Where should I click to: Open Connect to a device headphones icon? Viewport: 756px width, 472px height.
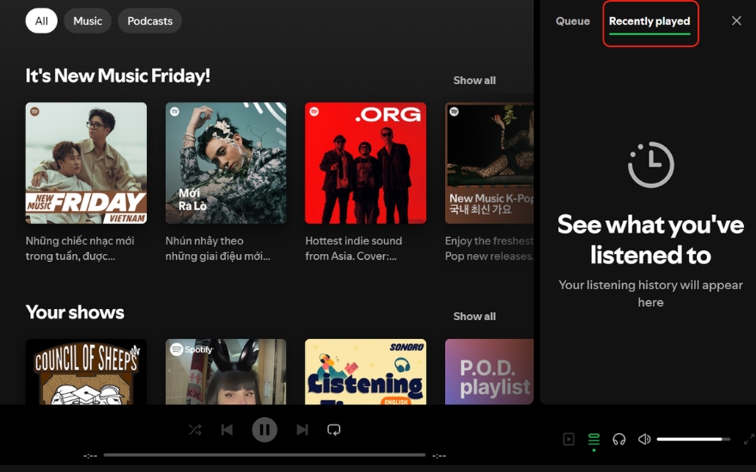pos(619,439)
